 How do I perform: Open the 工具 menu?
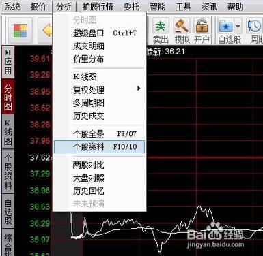point(183,7)
